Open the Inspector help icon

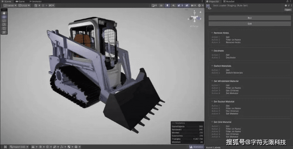pyautogui.click(x=286, y=6)
